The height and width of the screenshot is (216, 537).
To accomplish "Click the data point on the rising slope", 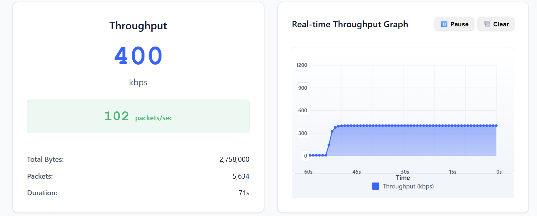I will tap(329, 145).
